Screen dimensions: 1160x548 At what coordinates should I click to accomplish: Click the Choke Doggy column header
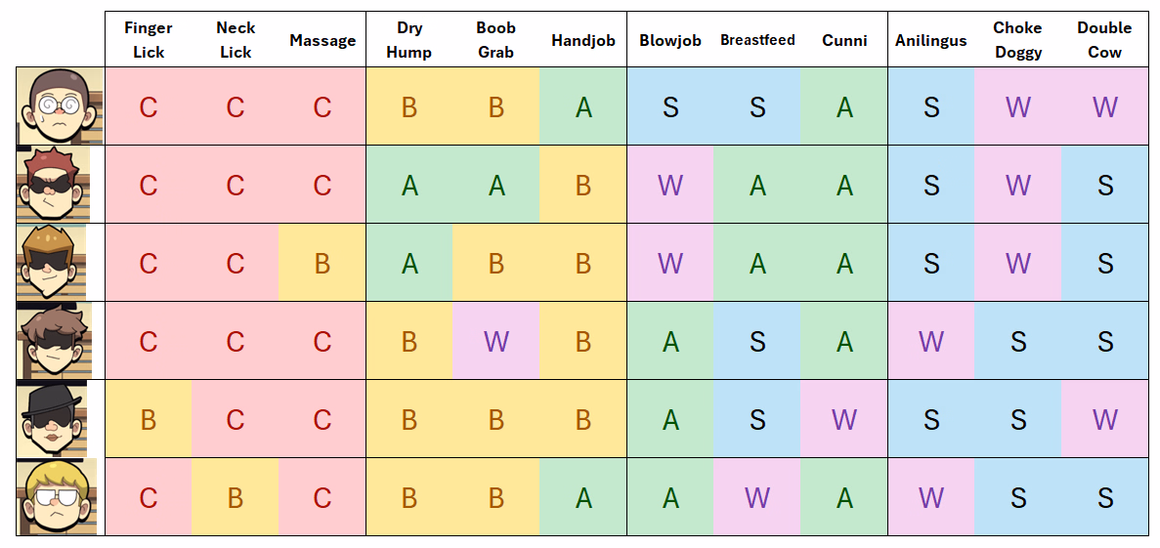click(1018, 40)
